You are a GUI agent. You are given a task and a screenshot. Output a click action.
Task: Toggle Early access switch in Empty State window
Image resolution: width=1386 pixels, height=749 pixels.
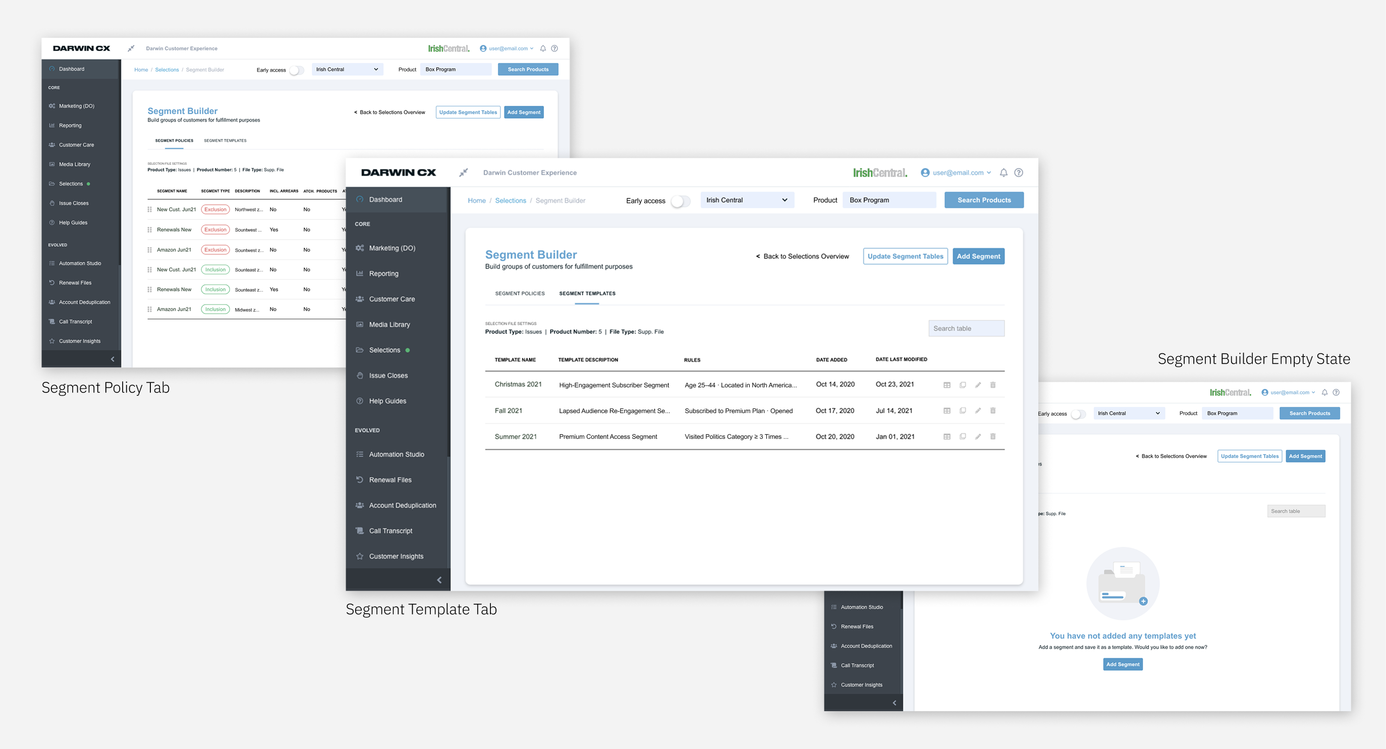tap(1078, 414)
